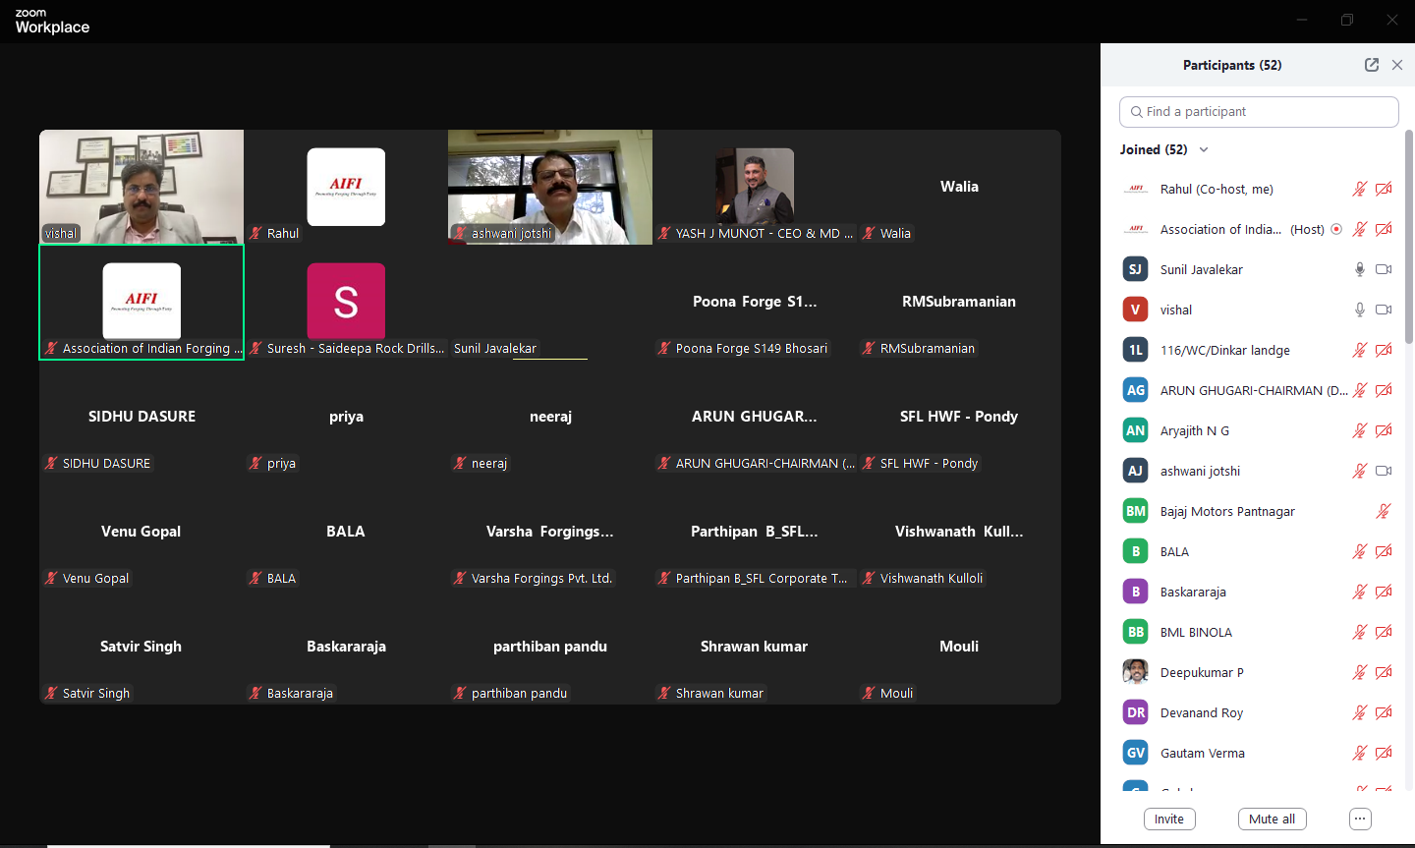Select the Satvir Singh tile

141,647
